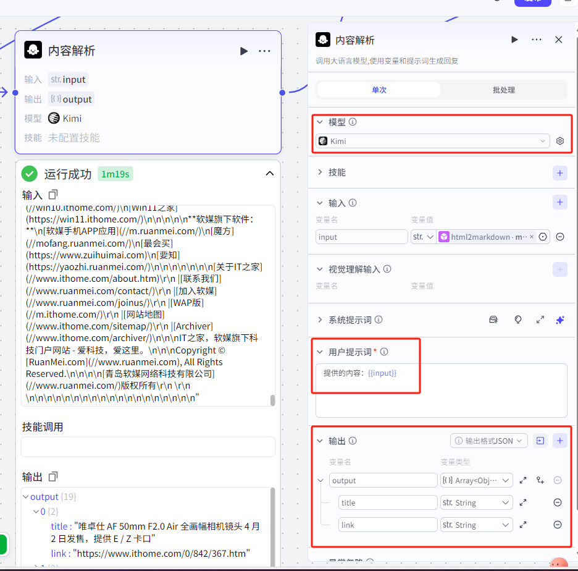
Task: Edit the output variable name field
Action: coord(383,480)
